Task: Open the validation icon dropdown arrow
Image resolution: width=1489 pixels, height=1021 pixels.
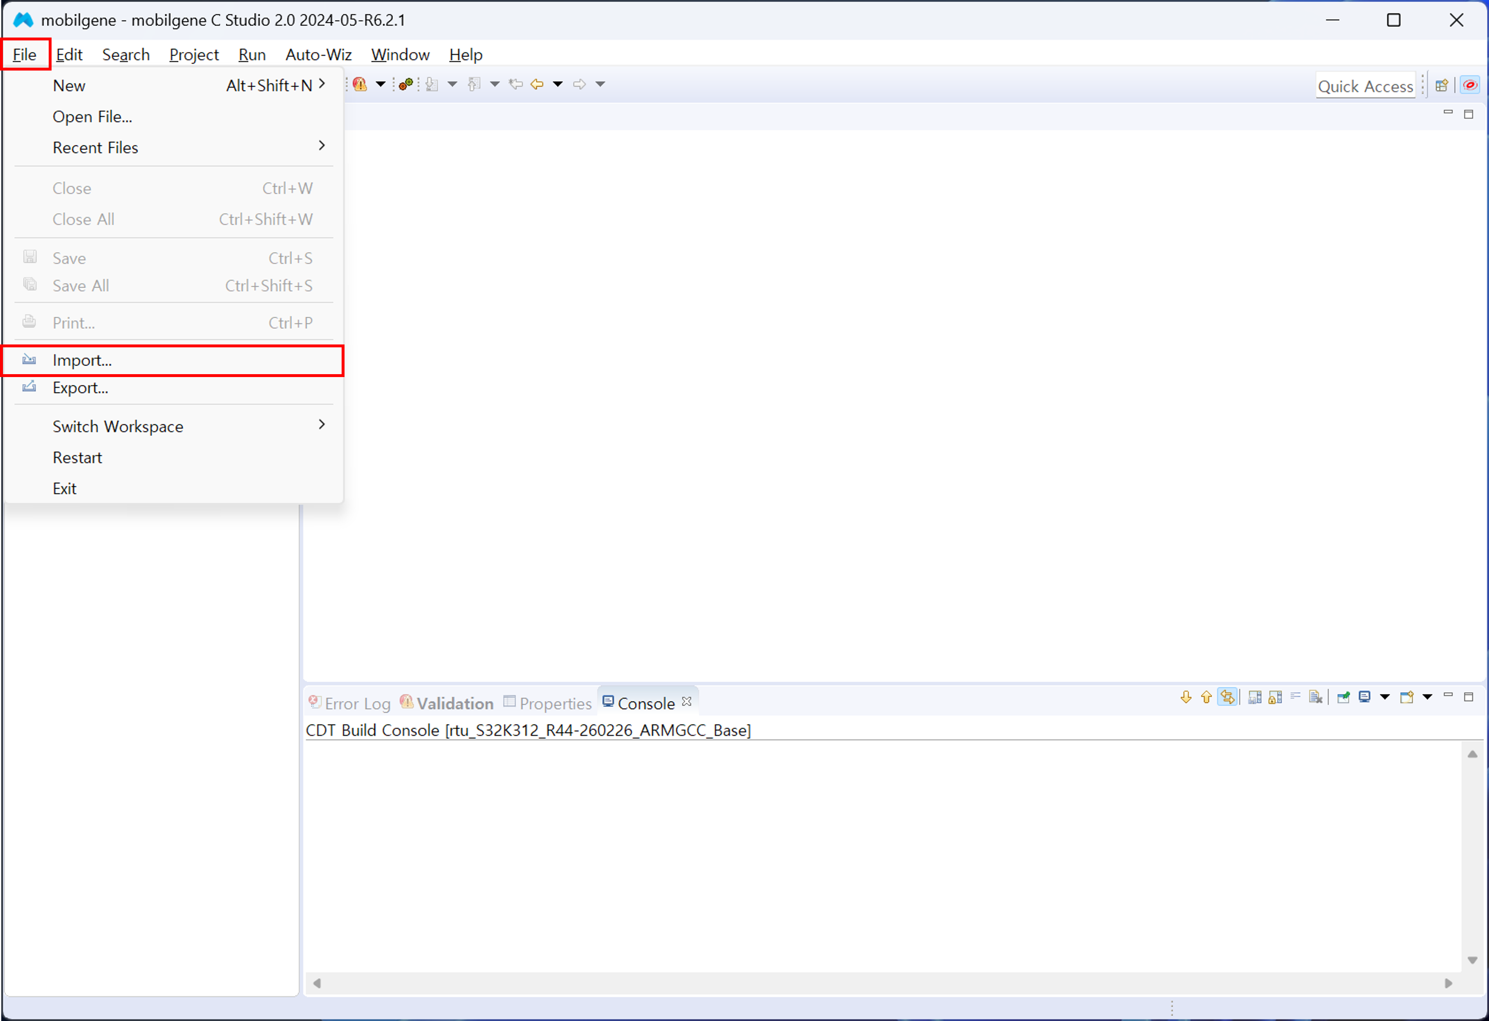Action: tap(380, 84)
